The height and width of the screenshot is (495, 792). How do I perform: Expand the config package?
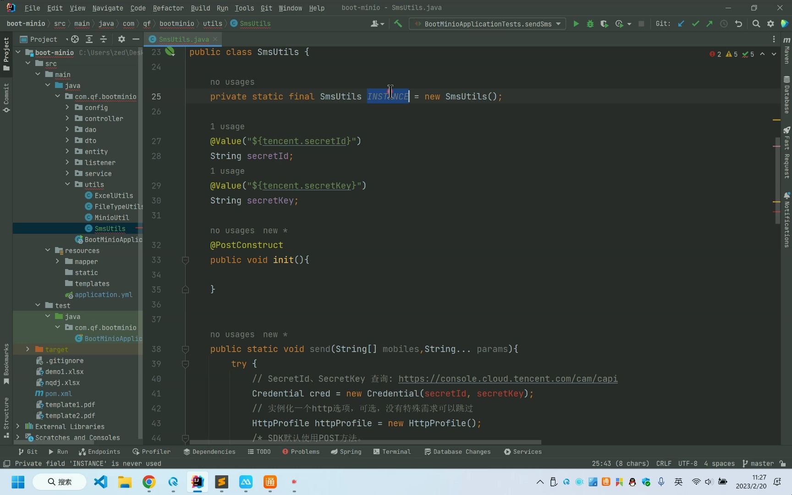[x=67, y=107]
